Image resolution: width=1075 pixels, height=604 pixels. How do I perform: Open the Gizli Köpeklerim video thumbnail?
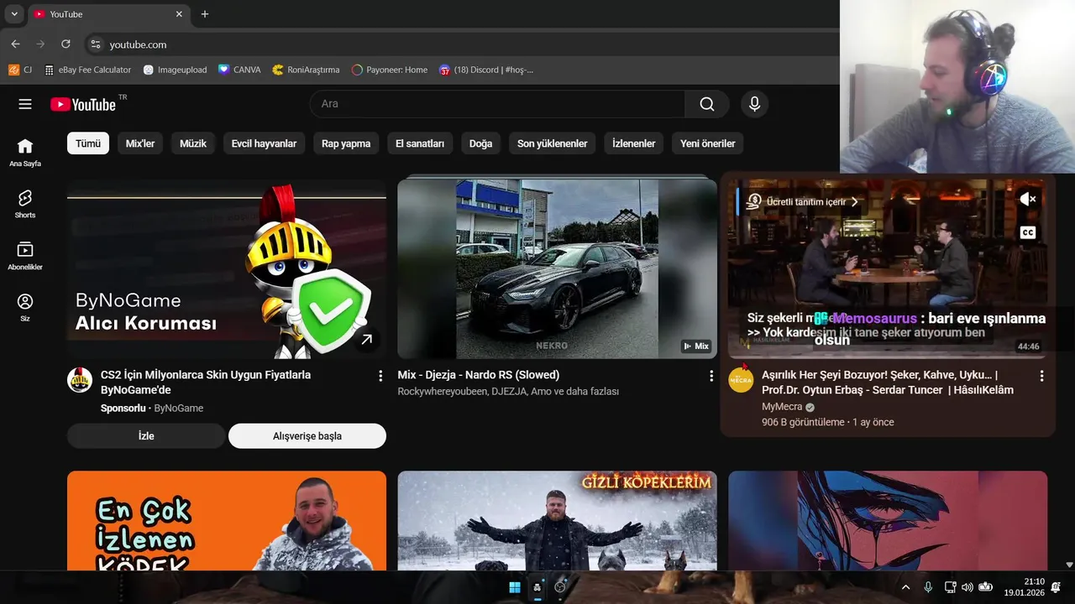(x=557, y=520)
